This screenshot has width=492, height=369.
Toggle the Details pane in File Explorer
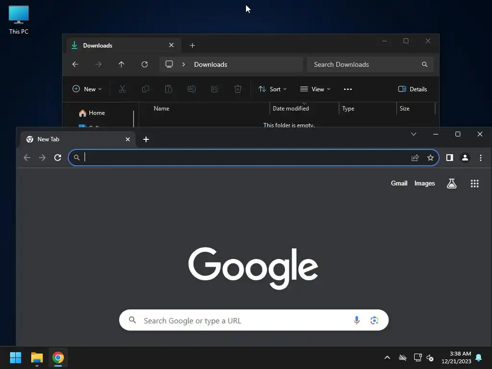[x=412, y=89]
